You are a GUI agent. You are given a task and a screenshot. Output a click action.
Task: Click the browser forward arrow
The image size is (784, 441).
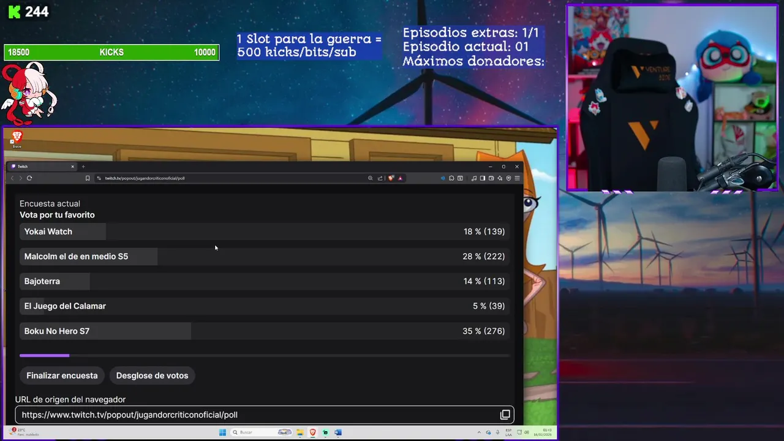coord(20,178)
